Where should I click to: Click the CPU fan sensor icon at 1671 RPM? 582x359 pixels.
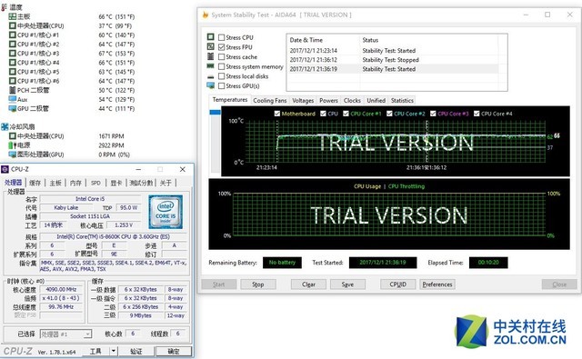[x=12, y=136]
